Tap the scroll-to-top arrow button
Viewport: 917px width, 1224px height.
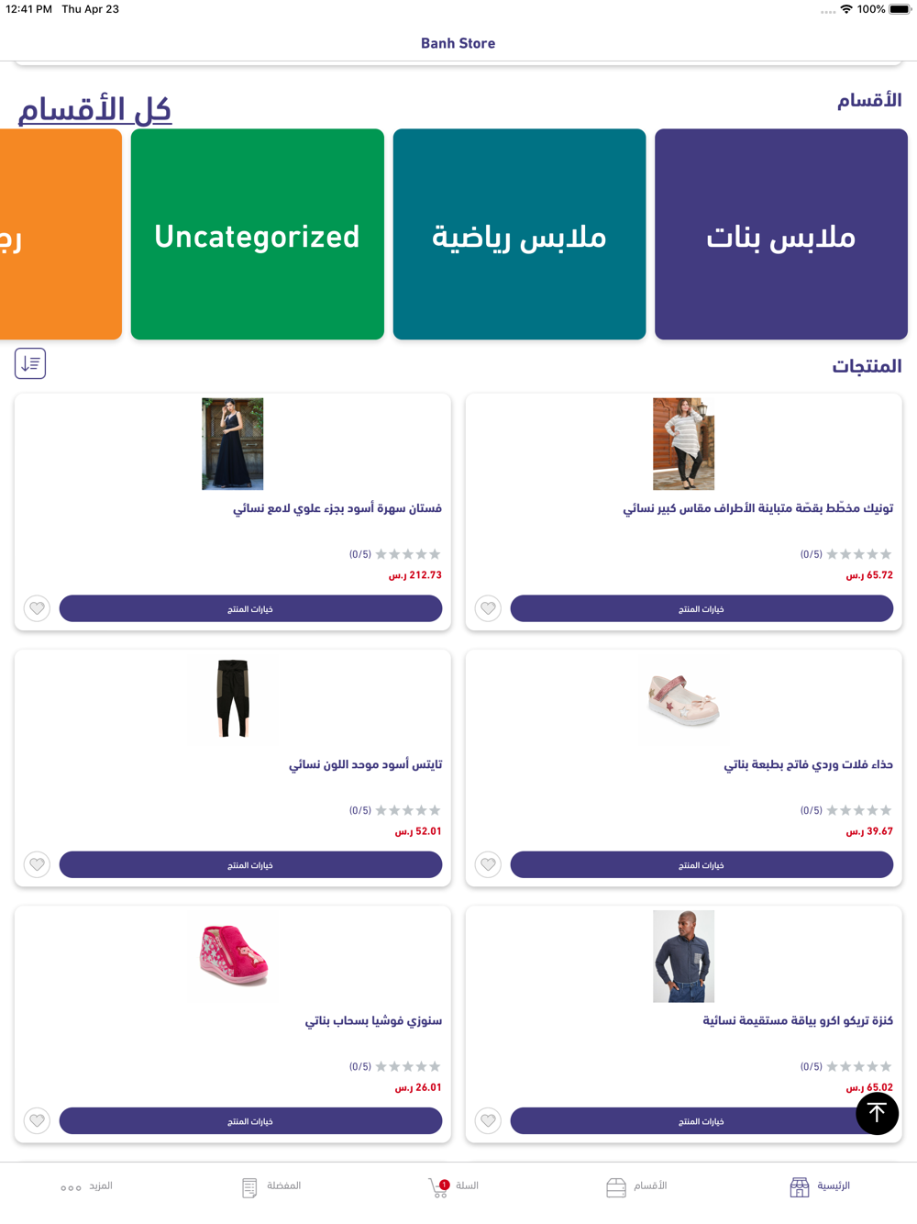(877, 1113)
